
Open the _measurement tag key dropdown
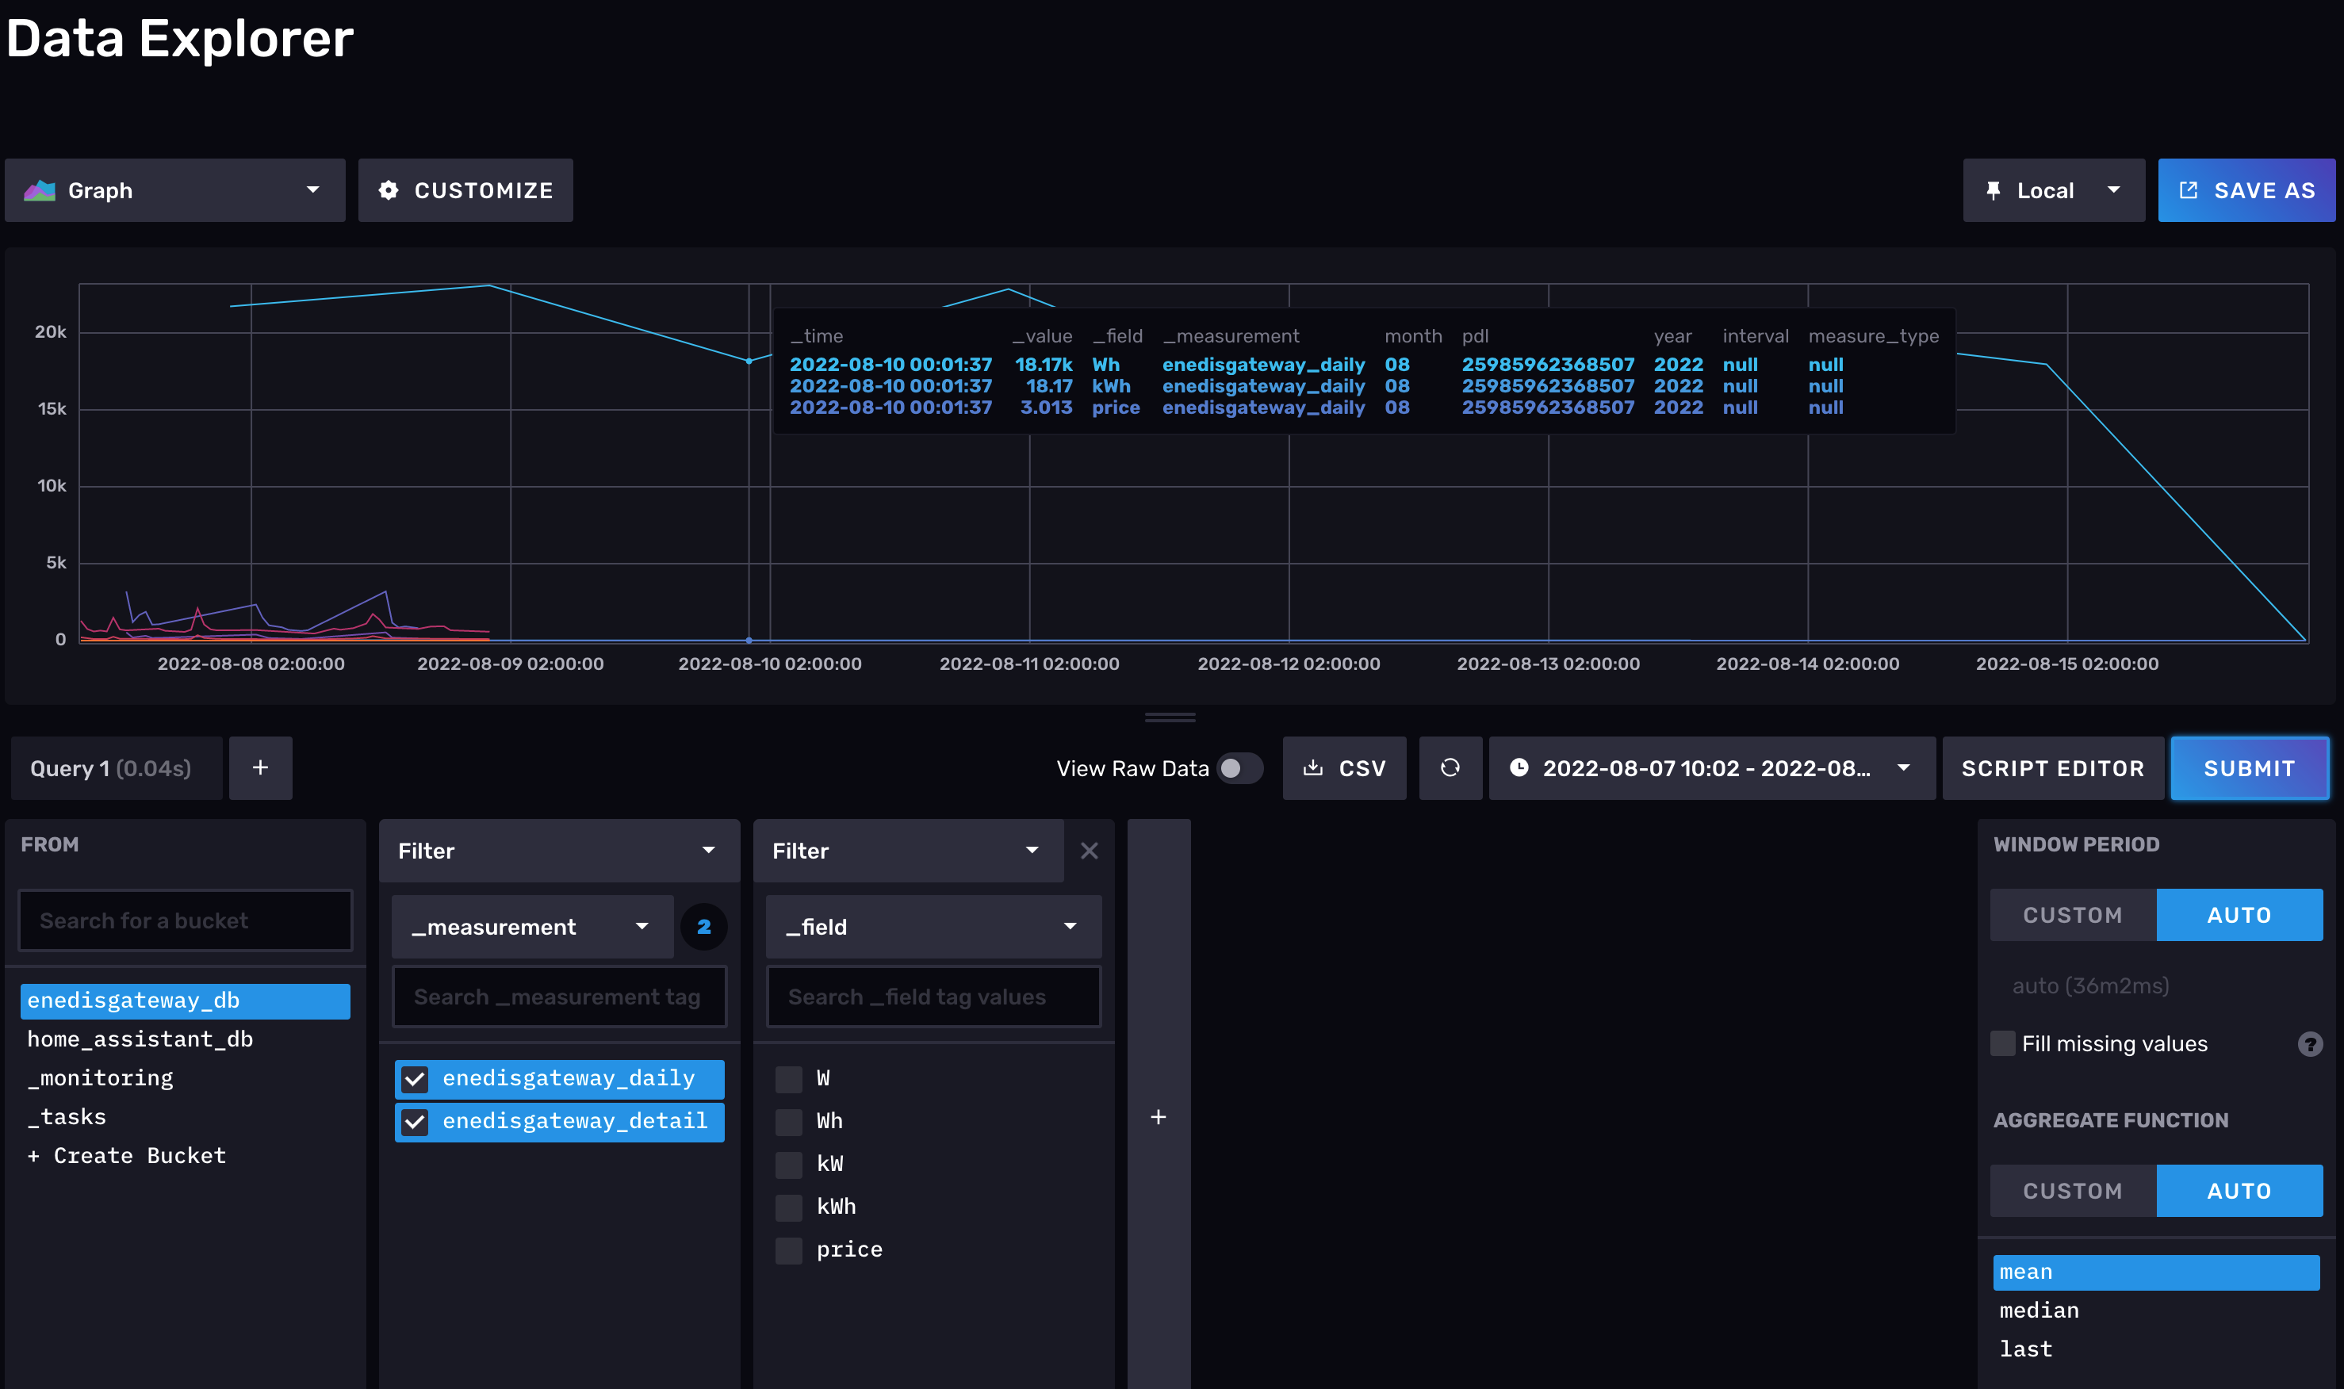(x=532, y=927)
